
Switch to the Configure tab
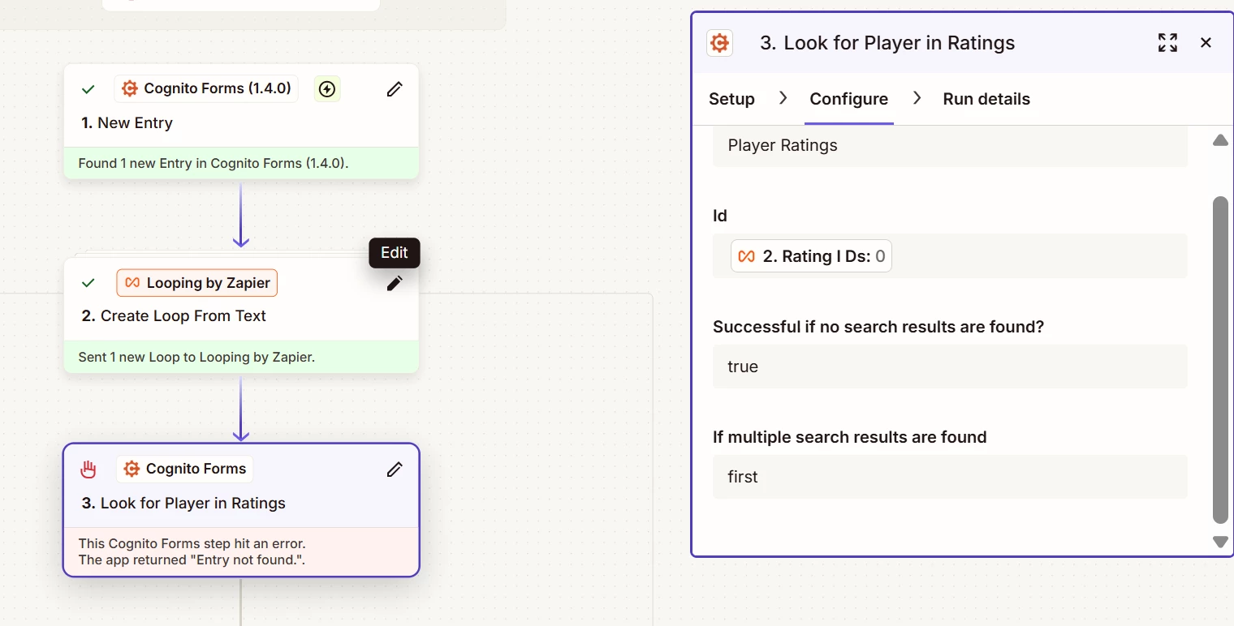click(x=849, y=99)
